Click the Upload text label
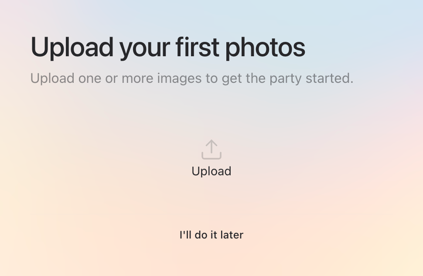 211,171
